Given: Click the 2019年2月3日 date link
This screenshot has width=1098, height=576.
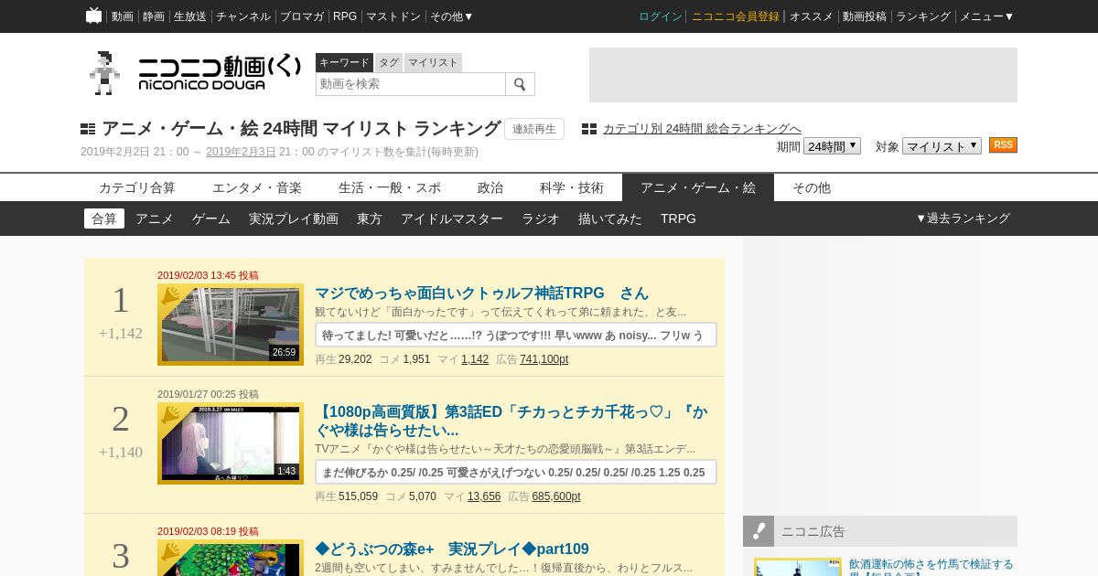Looking at the screenshot, I should [241, 152].
